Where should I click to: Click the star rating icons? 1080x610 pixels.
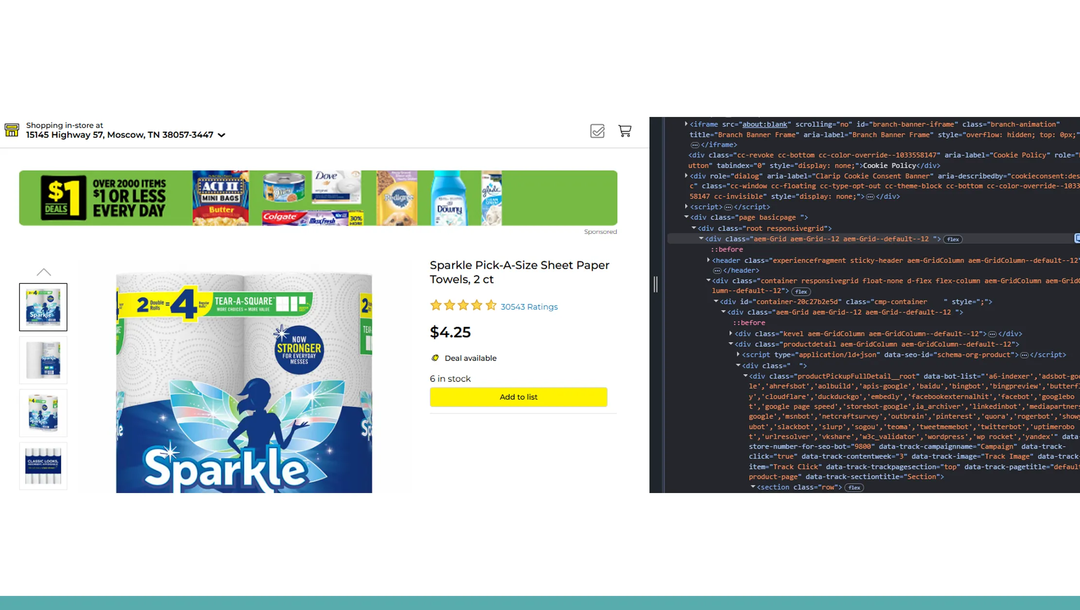coord(463,306)
